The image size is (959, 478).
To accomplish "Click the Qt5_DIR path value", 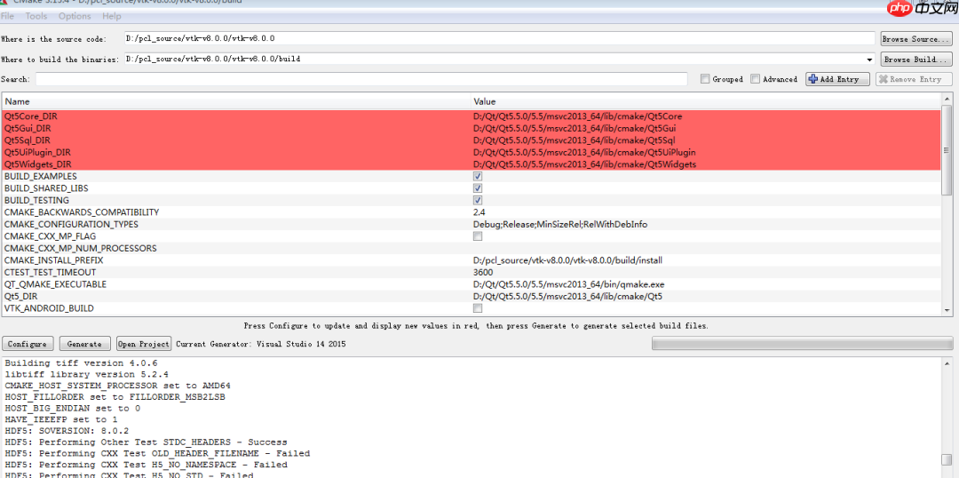I will coord(567,296).
